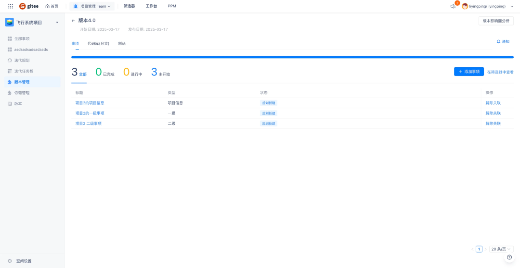Click 规划新建 status for 项目2的一级事项
Viewport: 520px width, 268px height.
pos(269,113)
